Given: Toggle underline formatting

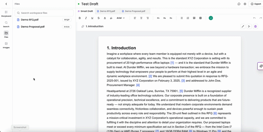Looking at the screenshot, I should coord(92,18).
